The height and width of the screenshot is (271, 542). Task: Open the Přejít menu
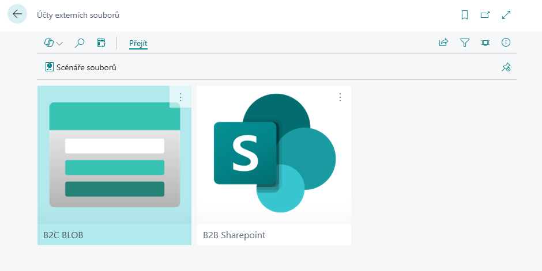138,43
